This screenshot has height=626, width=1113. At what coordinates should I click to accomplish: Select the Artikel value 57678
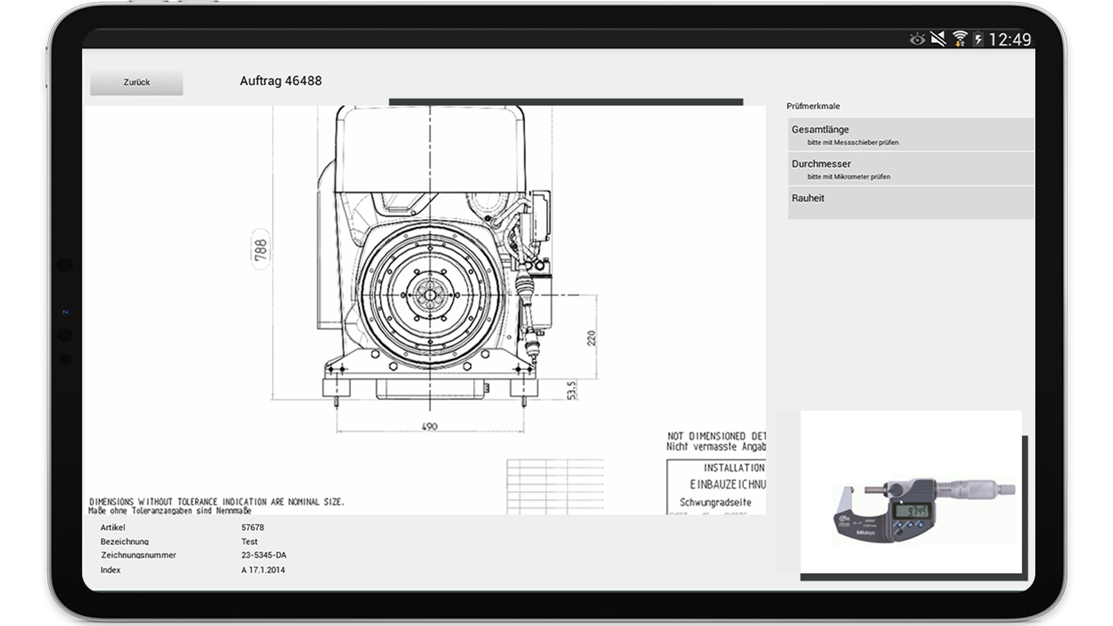[x=252, y=528]
